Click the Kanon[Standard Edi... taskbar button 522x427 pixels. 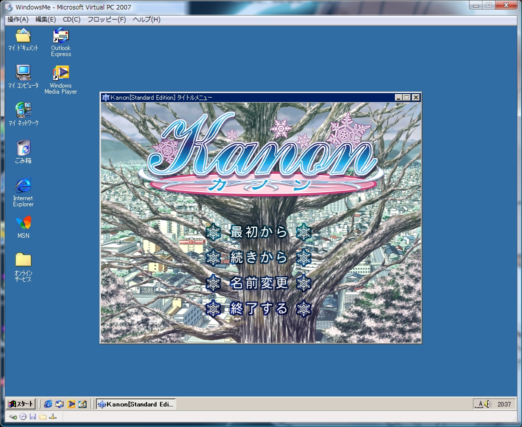pyautogui.click(x=136, y=404)
